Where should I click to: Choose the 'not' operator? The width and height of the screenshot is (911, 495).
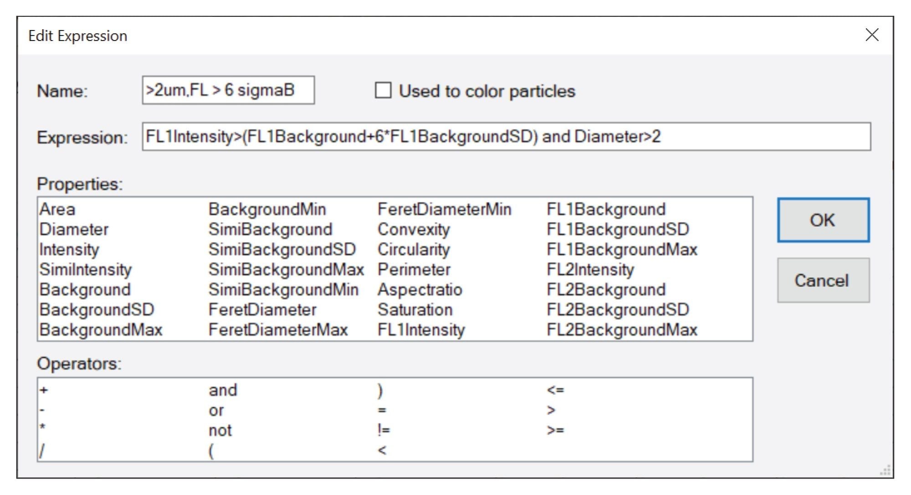(220, 429)
